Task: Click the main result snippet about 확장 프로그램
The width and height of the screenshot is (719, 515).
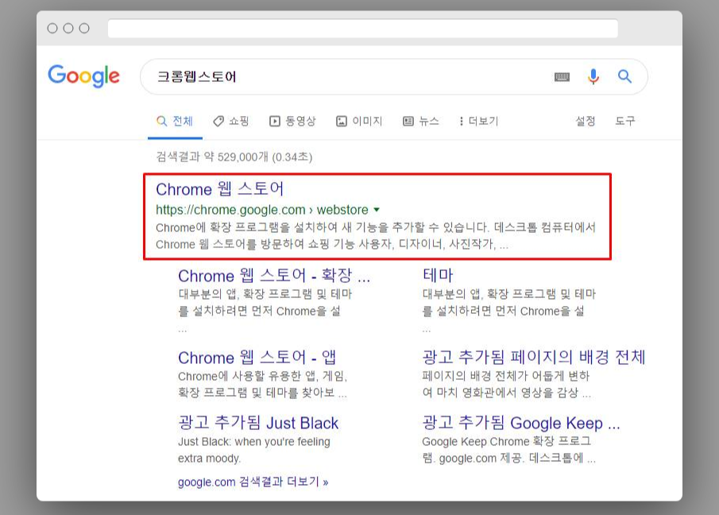Action: click(x=376, y=236)
